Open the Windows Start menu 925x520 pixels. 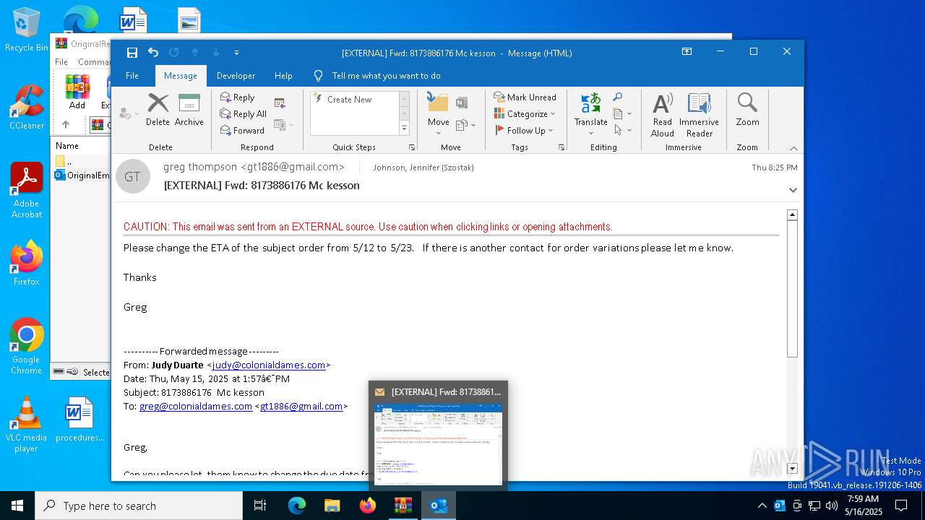pyautogui.click(x=17, y=506)
